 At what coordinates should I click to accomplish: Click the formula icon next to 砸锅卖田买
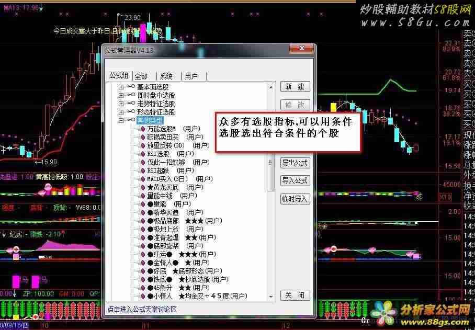click(x=142, y=137)
